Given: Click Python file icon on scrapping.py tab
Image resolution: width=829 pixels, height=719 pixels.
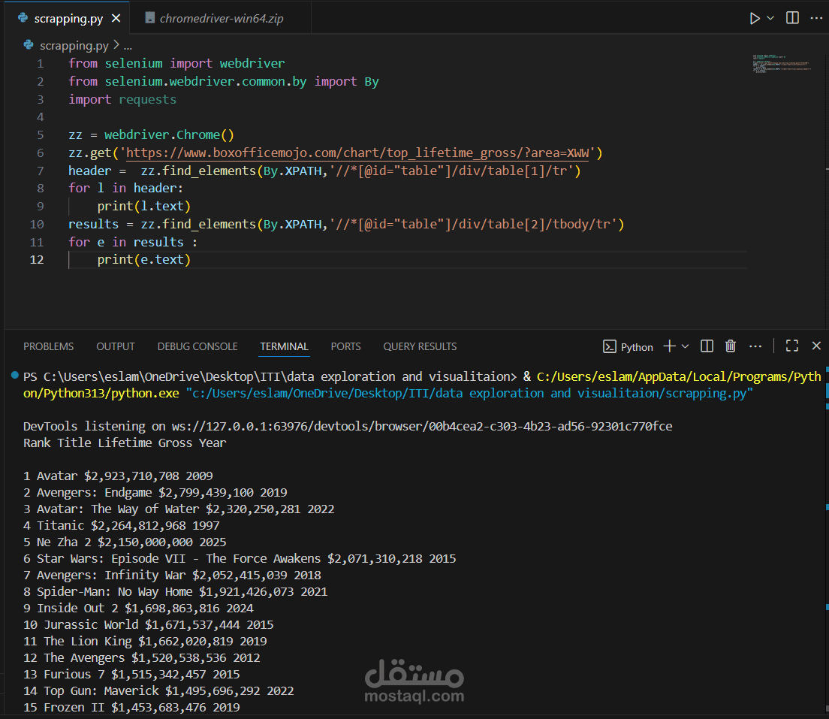Looking at the screenshot, I should 23,18.
